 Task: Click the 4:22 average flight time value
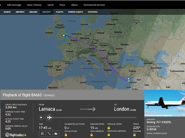click(8, 114)
